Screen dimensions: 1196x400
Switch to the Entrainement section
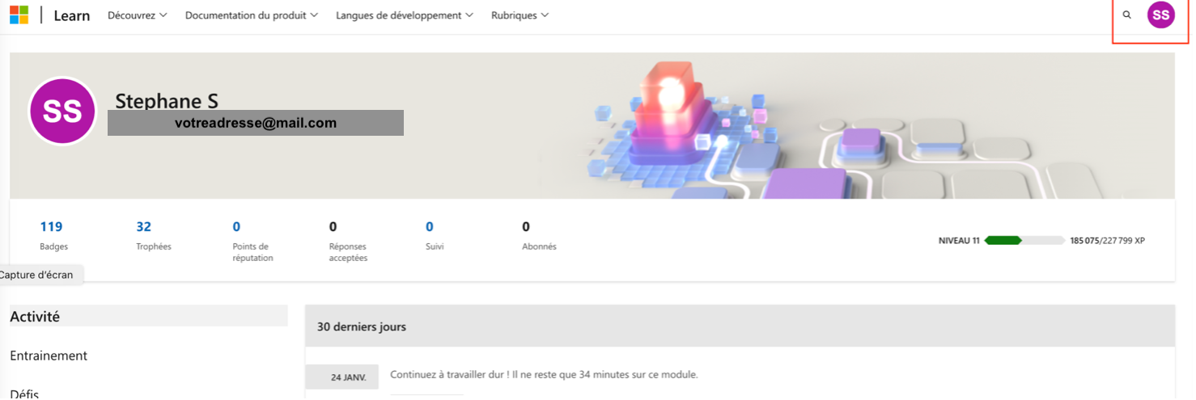tap(49, 356)
